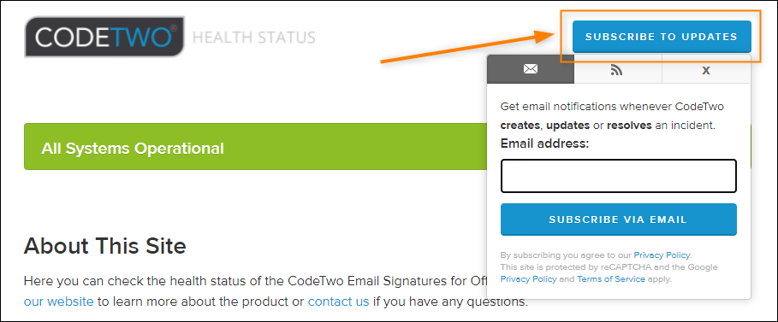Focus the Email address input field
The width and height of the screenshot is (778, 322).
[x=618, y=176]
